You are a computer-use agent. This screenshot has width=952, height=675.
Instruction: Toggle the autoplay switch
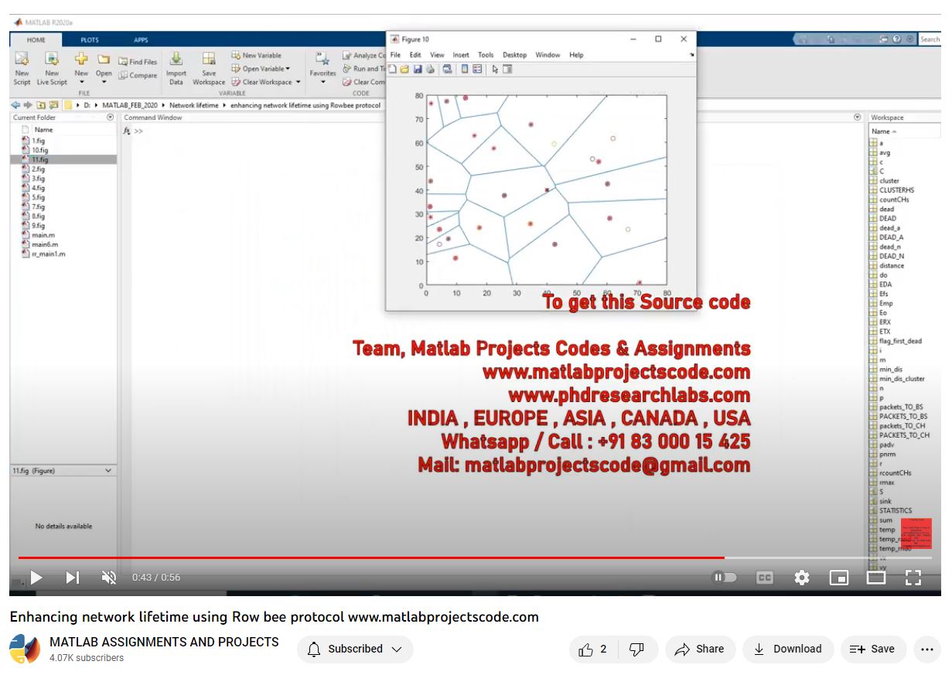click(x=724, y=578)
